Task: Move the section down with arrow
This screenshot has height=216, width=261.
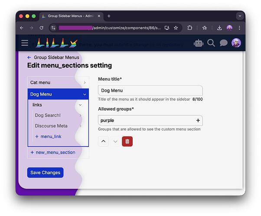Action: tap(115, 141)
